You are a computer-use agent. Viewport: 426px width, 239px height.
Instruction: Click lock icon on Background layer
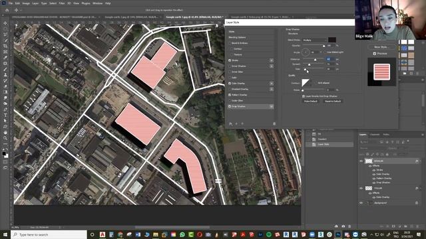[x=417, y=202]
